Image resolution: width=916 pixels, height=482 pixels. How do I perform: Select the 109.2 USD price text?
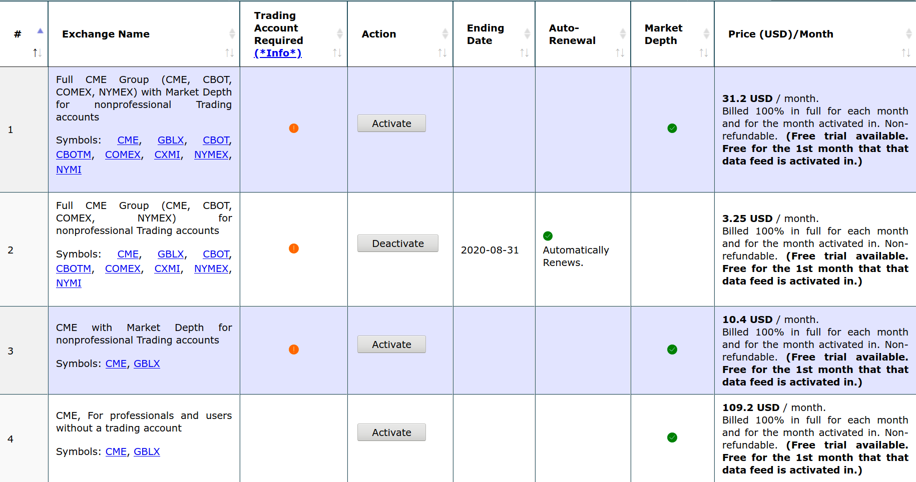pyautogui.click(x=751, y=407)
